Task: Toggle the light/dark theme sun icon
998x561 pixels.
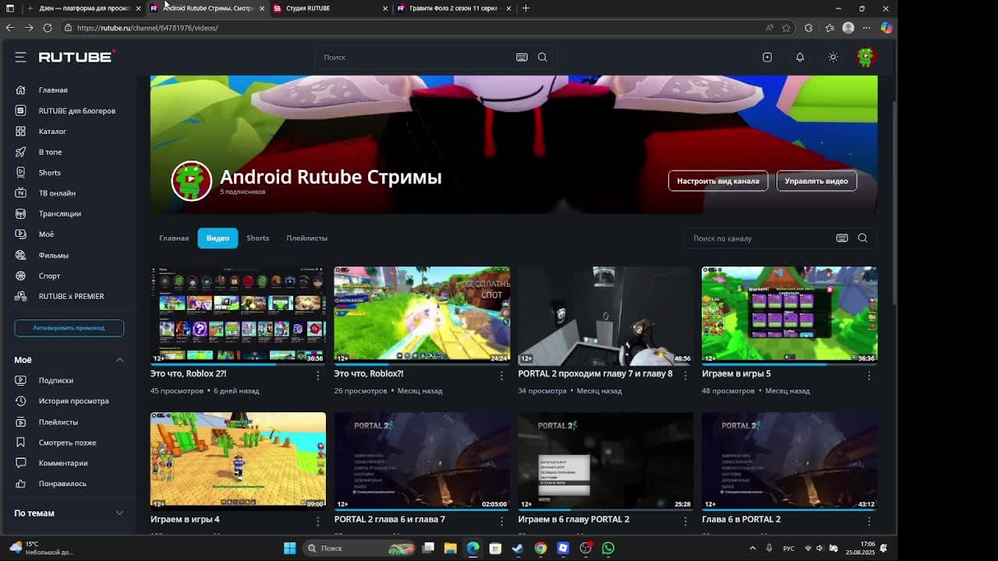Action: click(833, 57)
